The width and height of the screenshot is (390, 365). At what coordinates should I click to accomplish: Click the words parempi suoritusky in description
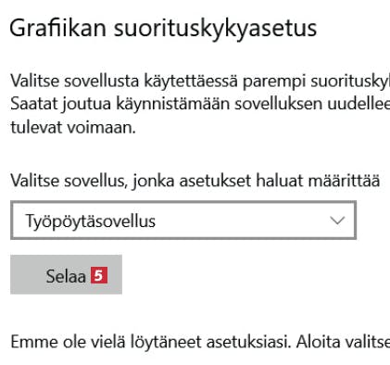pos(316,82)
